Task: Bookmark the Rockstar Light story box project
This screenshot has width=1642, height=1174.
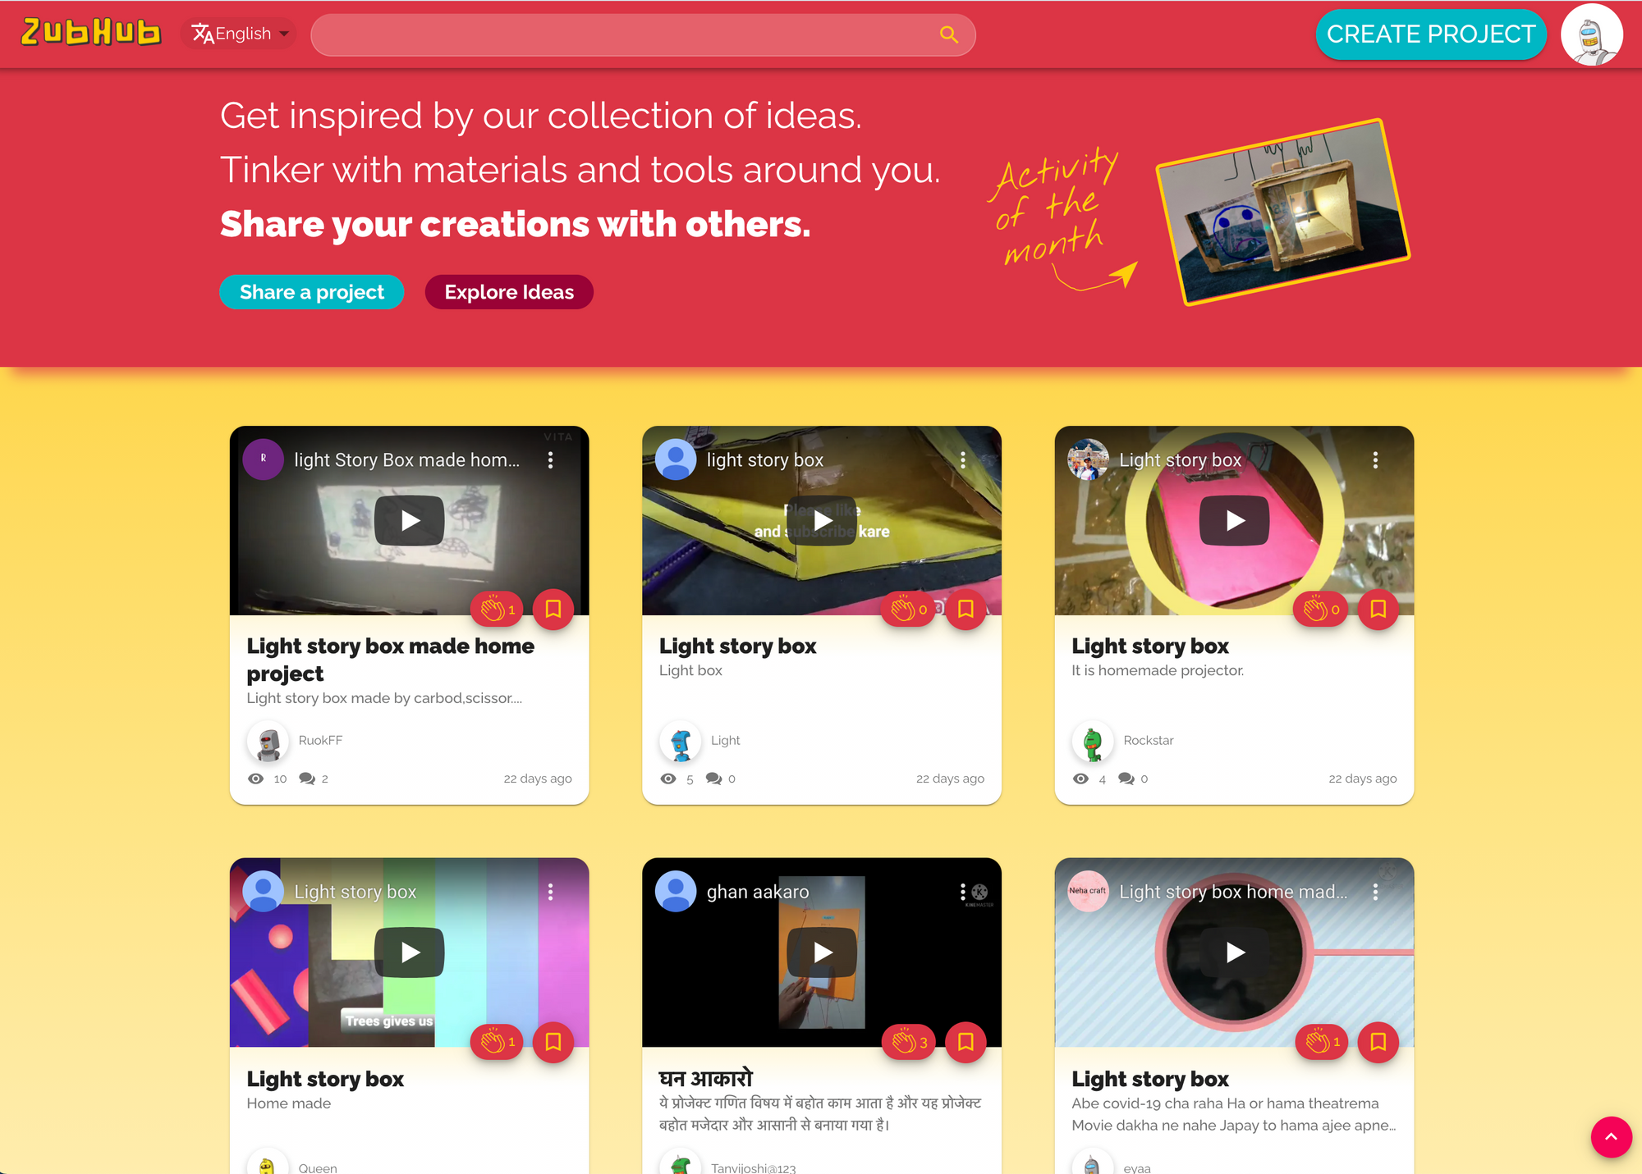Action: click(x=1378, y=609)
